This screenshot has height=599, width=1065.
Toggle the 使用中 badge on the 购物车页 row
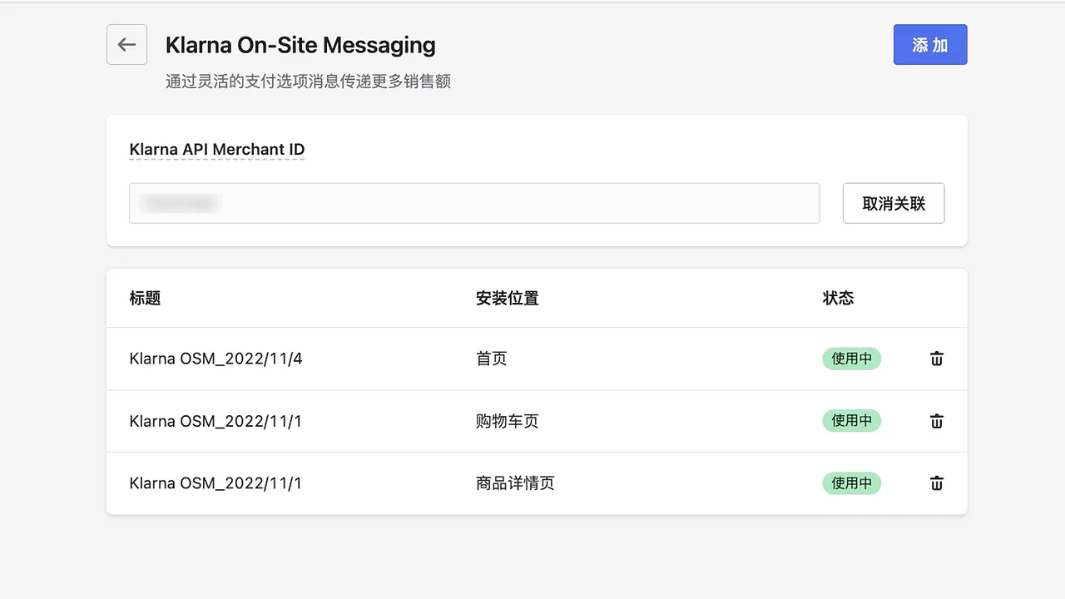(x=851, y=421)
